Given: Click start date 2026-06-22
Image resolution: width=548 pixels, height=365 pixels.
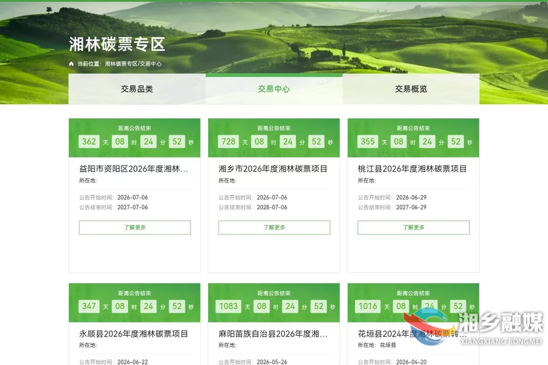Looking at the screenshot, I should 133,362.
